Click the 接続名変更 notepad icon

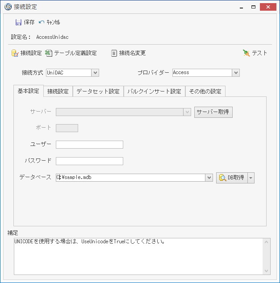click(x=114, y=53)
